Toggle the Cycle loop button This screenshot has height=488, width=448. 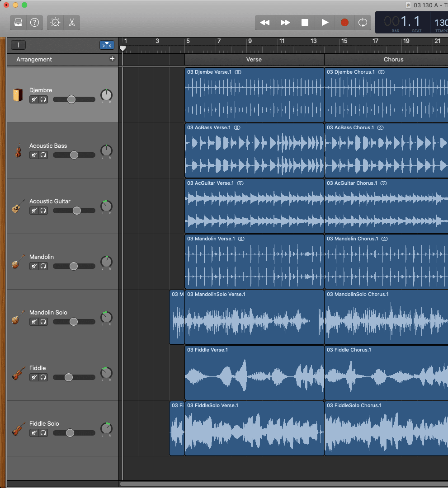363,23
